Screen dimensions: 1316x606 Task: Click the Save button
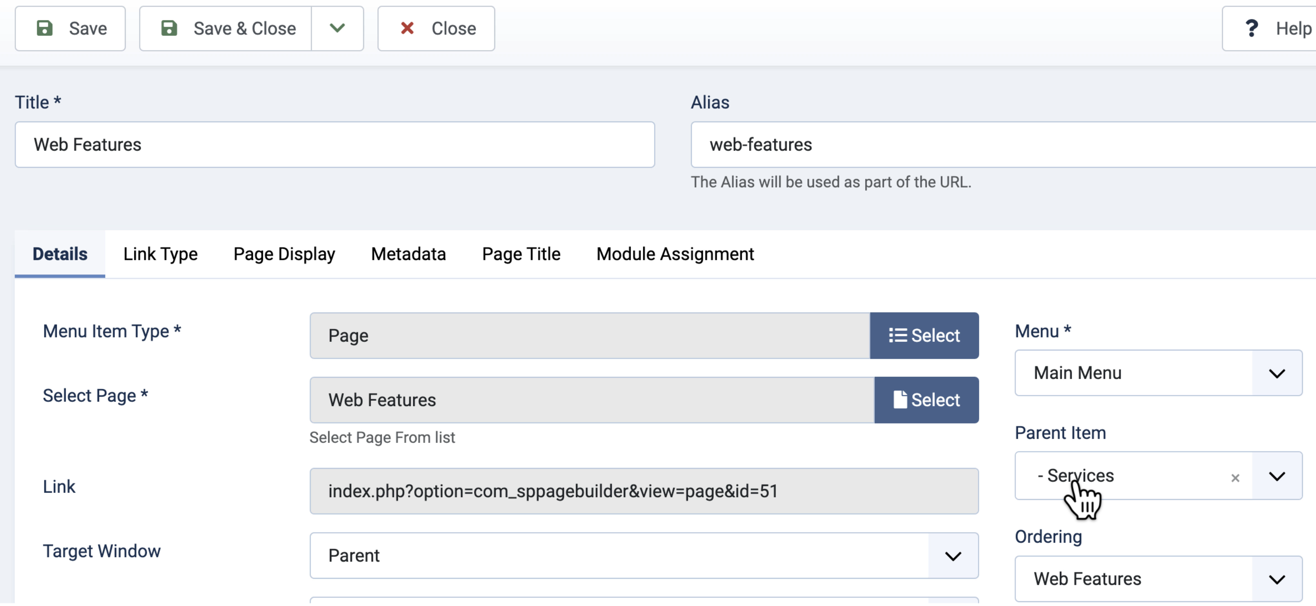point(70,28)
